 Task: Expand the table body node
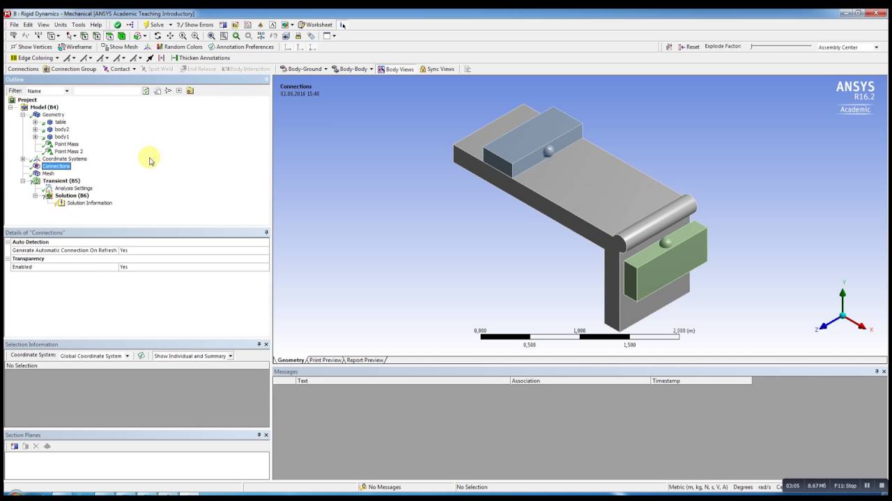pos(35,122)
